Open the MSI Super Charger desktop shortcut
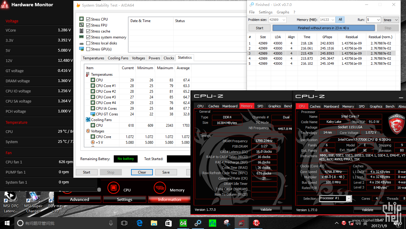The image size is (406, 229). click(x=33, y=202)
